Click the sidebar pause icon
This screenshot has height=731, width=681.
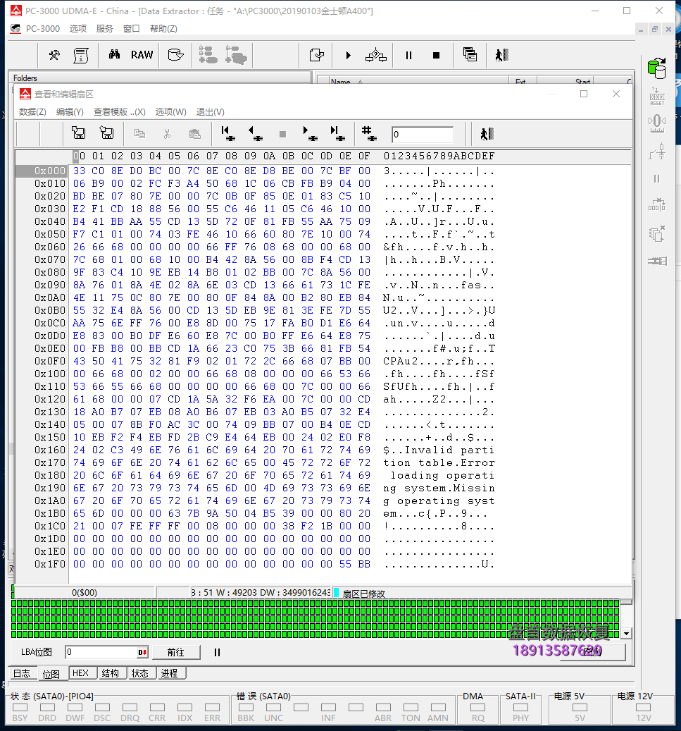657,178
